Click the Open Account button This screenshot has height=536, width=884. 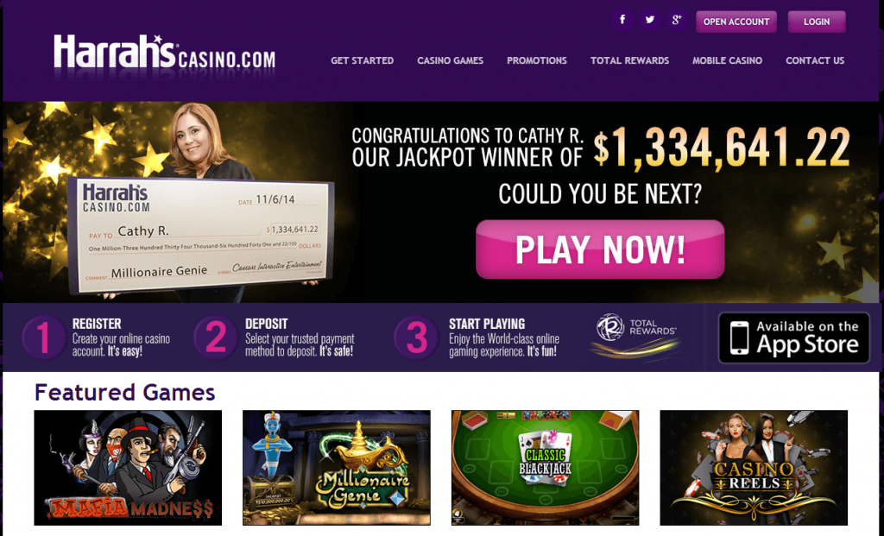point(736,22)
